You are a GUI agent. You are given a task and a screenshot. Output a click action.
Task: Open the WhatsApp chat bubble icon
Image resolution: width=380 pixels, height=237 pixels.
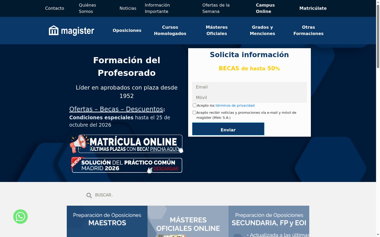[20, 216]
